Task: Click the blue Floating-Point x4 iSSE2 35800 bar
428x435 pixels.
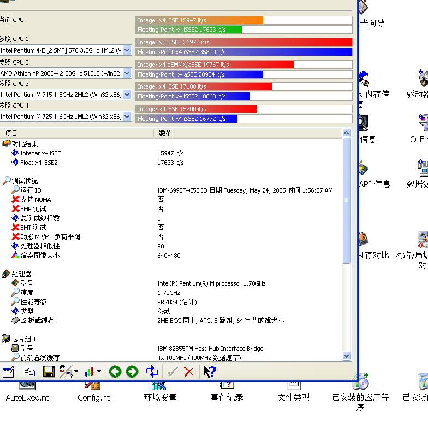Action: tap(244, 52)
